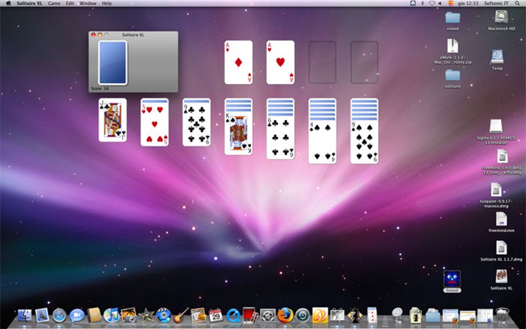The width and height of the screenshot is (526, 329).
Task: Open iDVD from the Dock
Action: point(163,316)
